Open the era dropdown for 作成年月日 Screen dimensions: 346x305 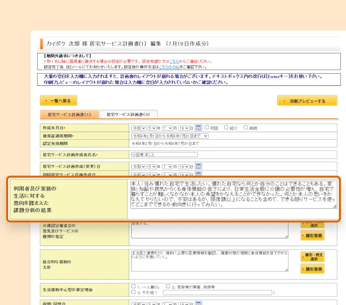coord(139,128)
